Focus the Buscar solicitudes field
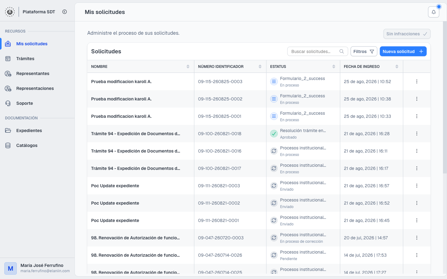The image size is (447, 279). pyautogui.click(x=317, y=51)
